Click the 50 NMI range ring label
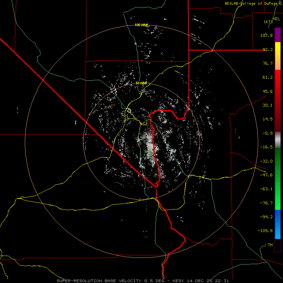This screenshot has width=283, height=283. click(141, 83)
